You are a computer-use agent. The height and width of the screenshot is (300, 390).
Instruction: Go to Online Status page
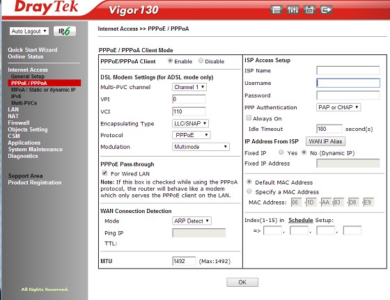[x=26, y=56]
